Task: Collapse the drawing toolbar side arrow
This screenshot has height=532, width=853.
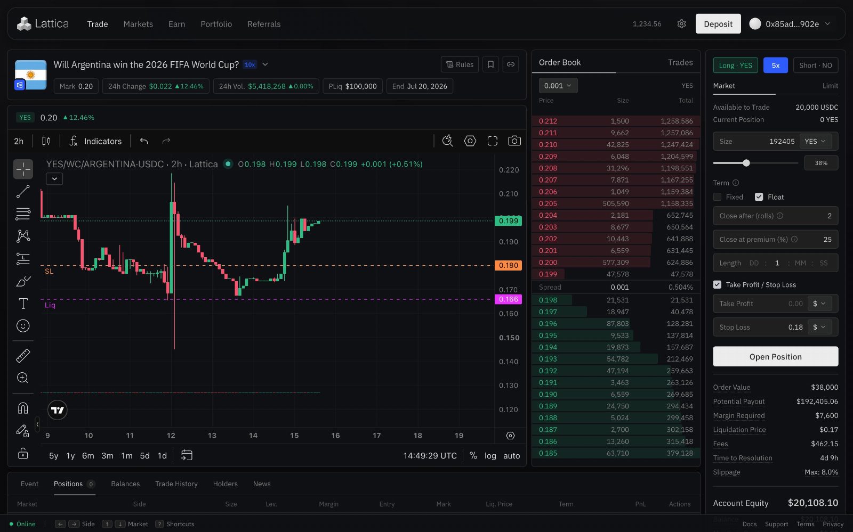Action: click(x=37, y=424)
